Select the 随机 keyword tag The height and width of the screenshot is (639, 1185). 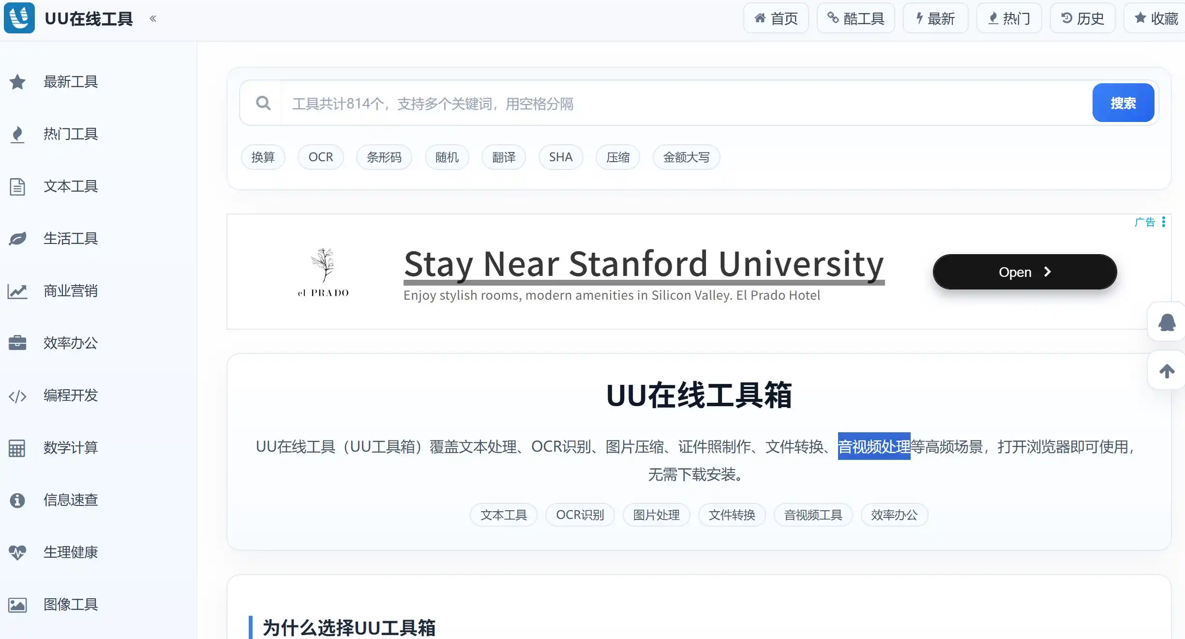point(447,157)
